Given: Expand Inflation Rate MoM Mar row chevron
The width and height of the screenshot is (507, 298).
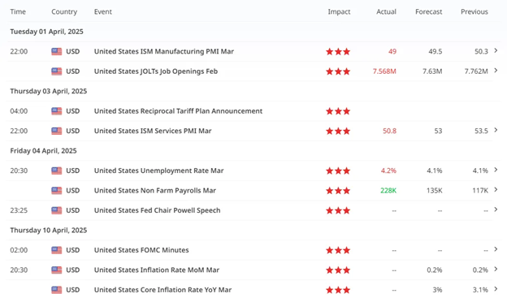Looking at the screenshot, I should tap(496, 270).
